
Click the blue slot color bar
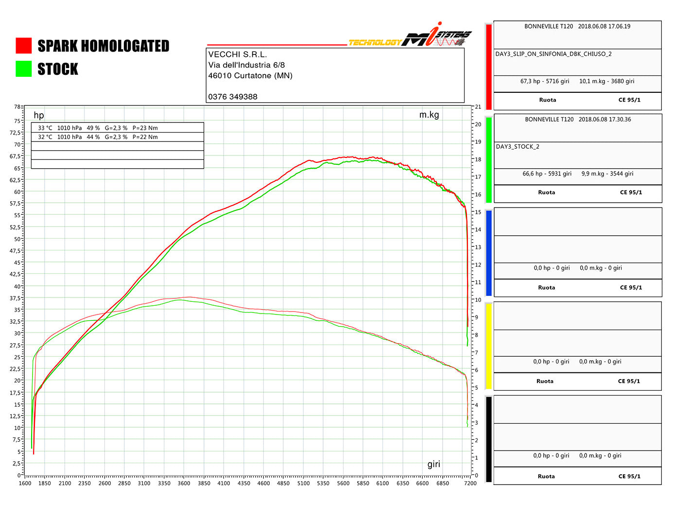click(488, 251)
